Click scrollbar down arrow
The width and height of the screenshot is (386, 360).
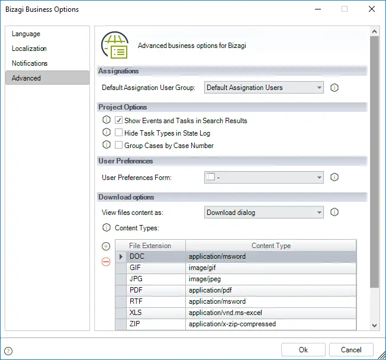374,325
